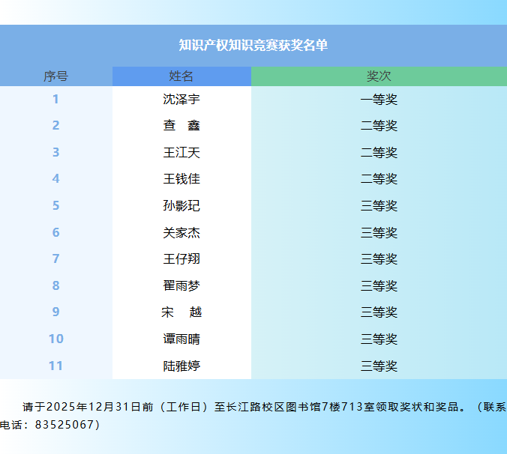Select the 姓名 column header

coord(181,76)
